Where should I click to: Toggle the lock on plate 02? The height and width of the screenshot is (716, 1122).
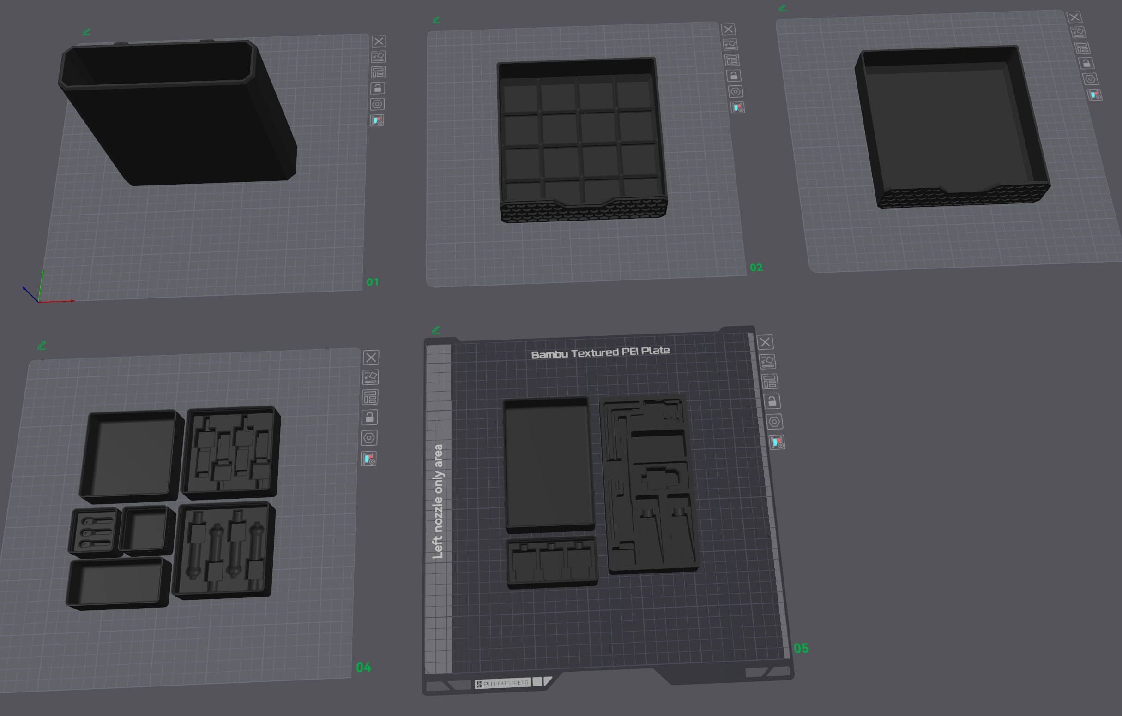[733, 76]
